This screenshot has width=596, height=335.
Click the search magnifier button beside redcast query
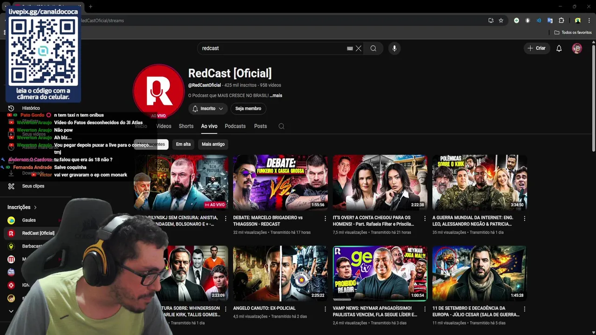tap(373, 48)
